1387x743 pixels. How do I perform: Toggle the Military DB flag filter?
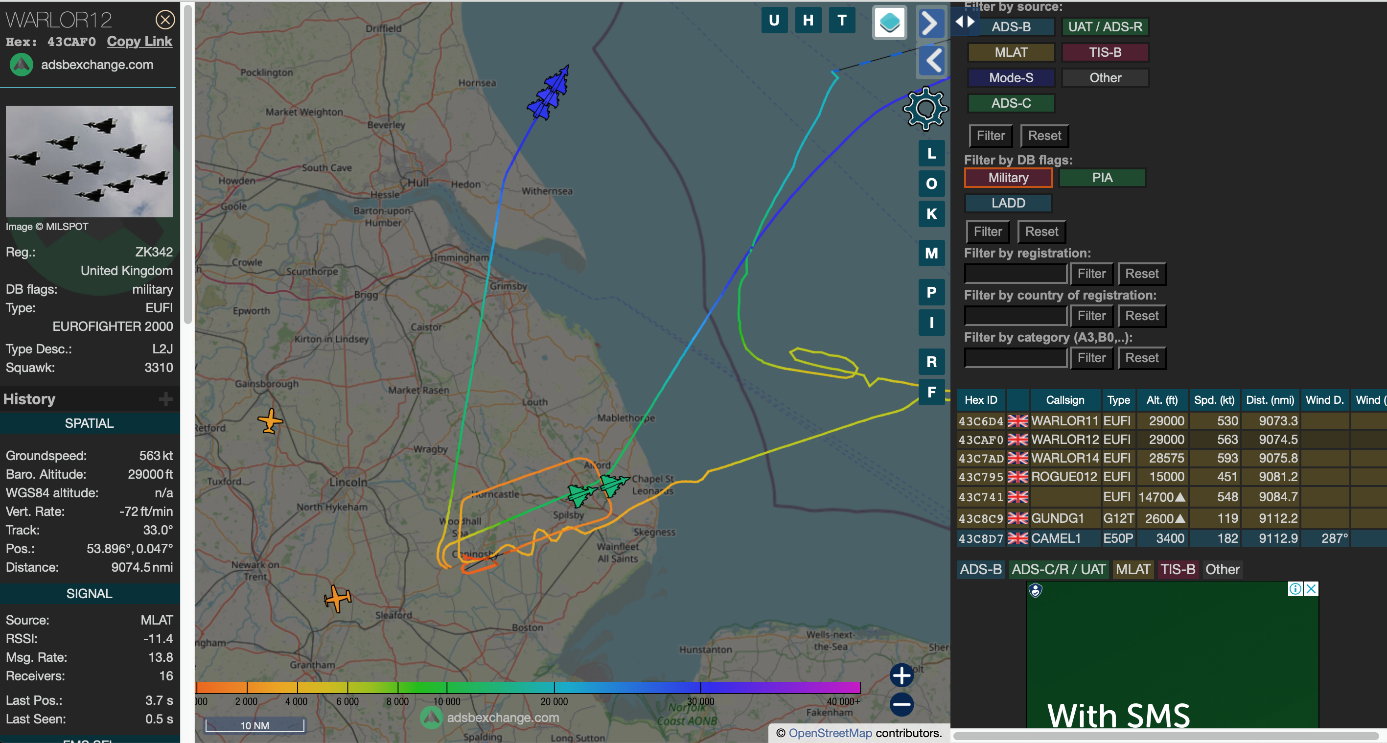coord(1008,178)
